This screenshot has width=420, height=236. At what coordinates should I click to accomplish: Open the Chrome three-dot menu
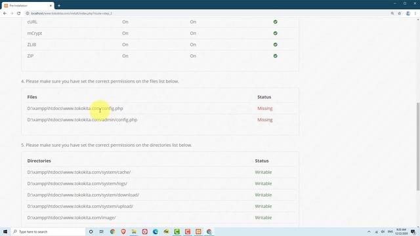(415, 13)
